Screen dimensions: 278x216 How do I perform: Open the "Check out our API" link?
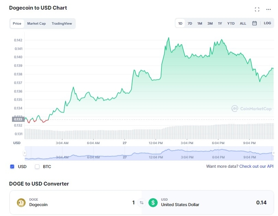click(256, 166)
